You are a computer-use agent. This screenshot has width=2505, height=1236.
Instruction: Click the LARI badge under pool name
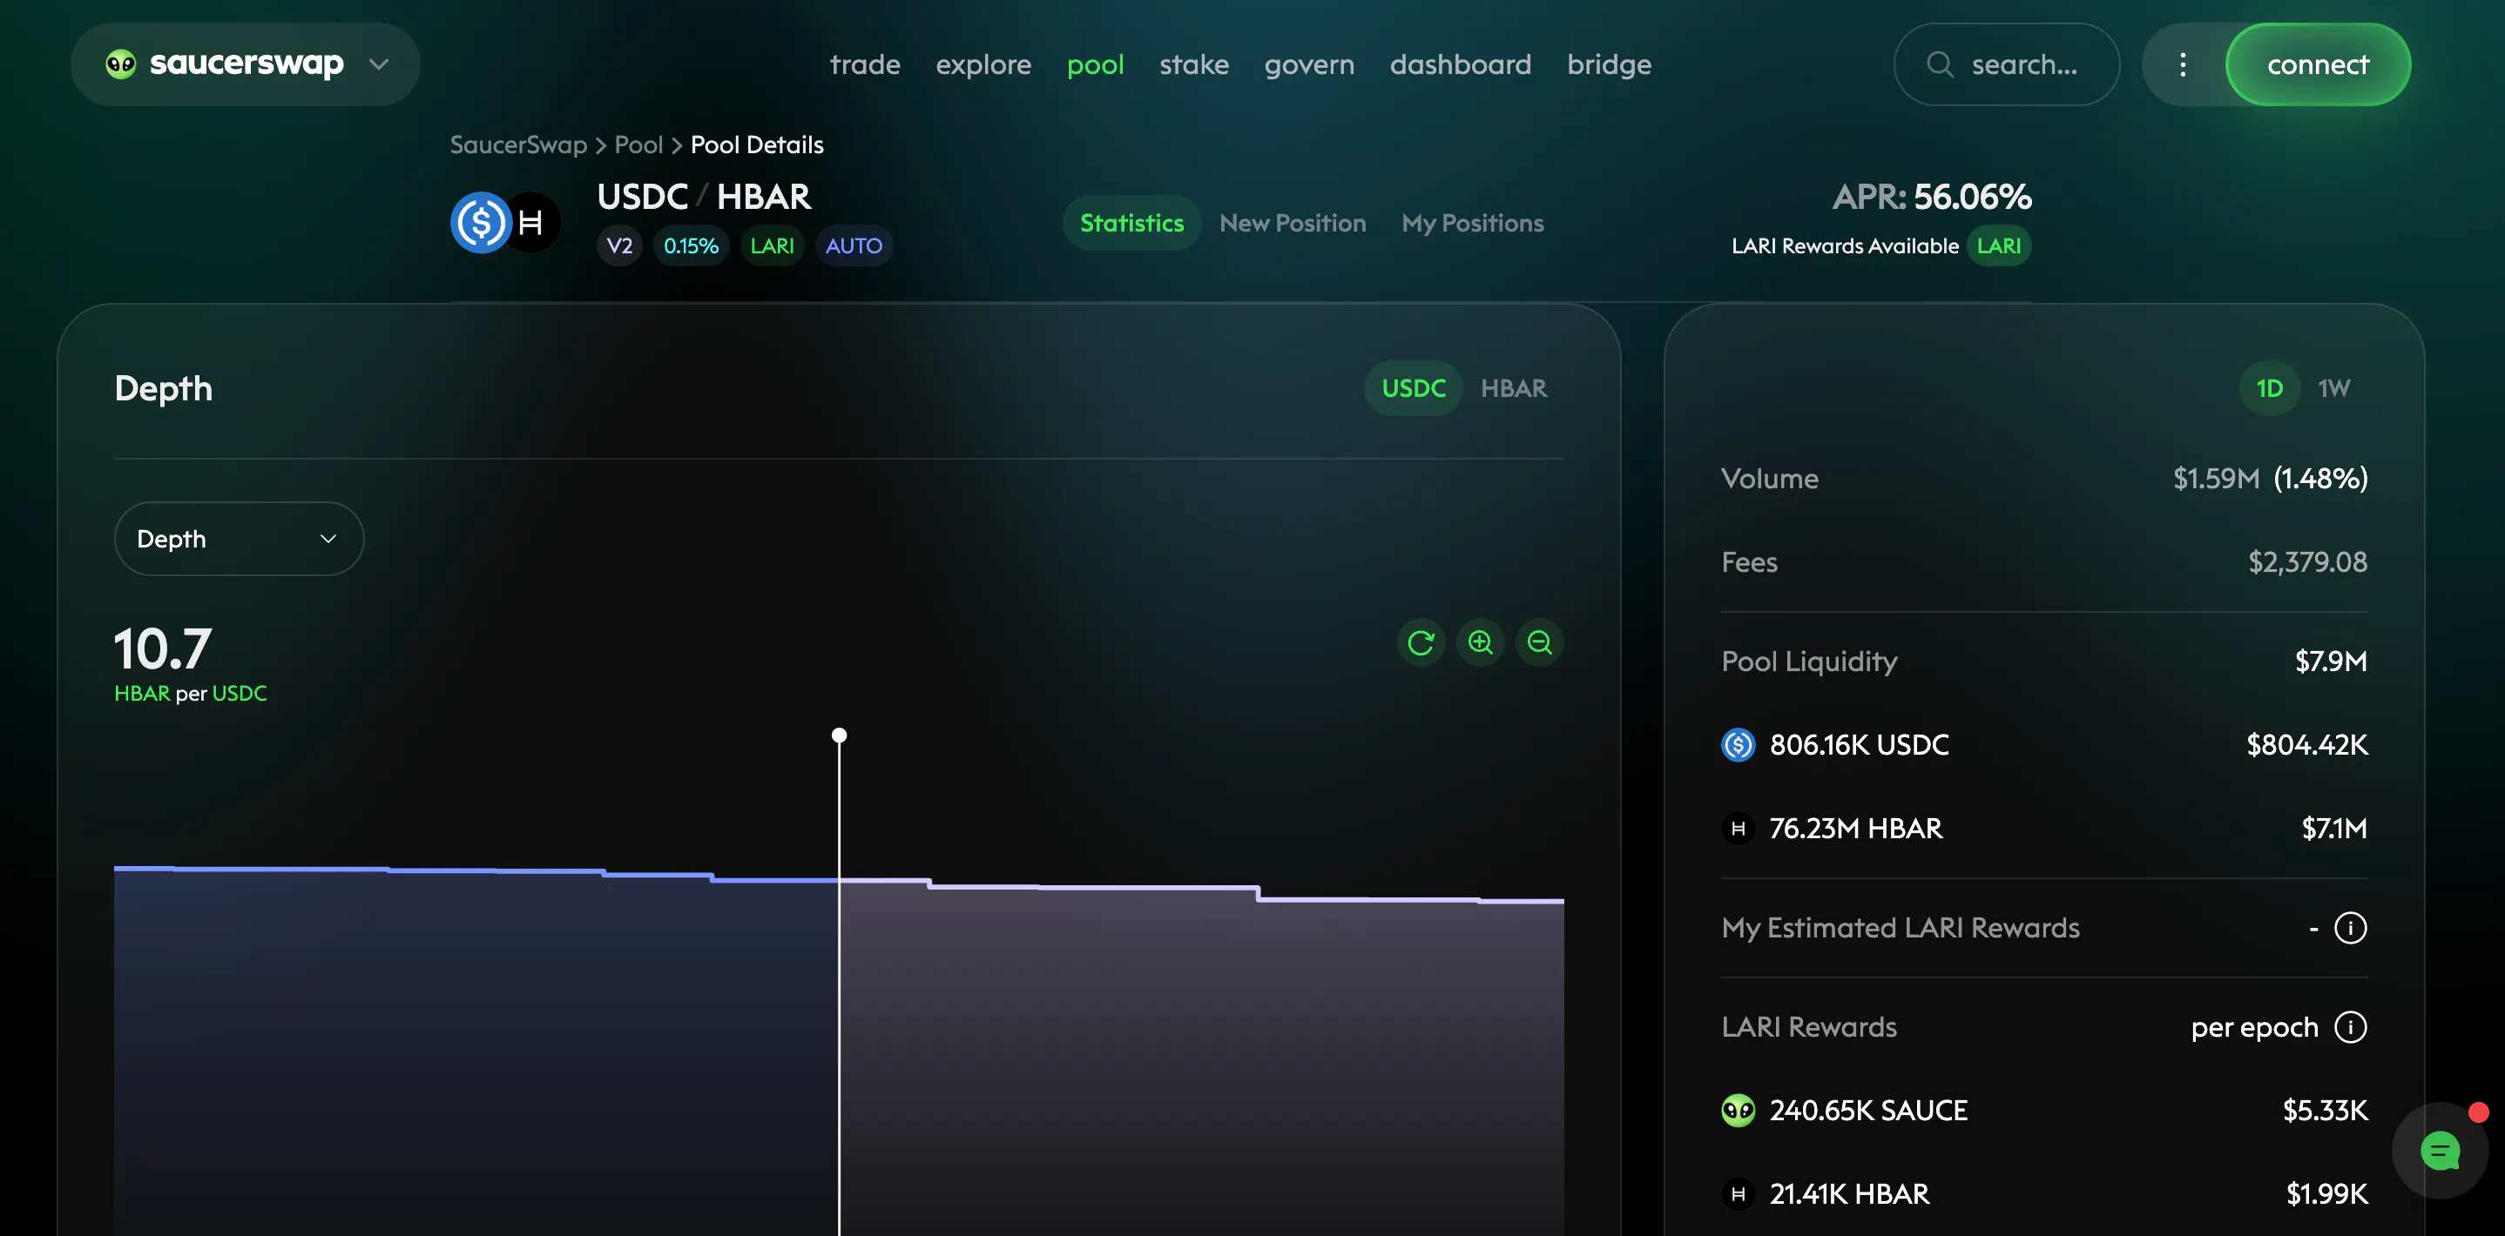pyautogui.click(x=772, y=245)
